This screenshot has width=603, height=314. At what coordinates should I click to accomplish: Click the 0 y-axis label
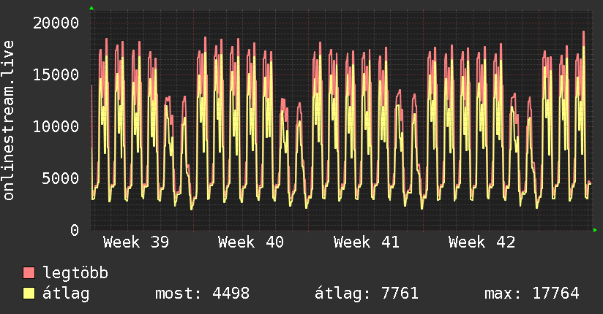click(75, 230)
